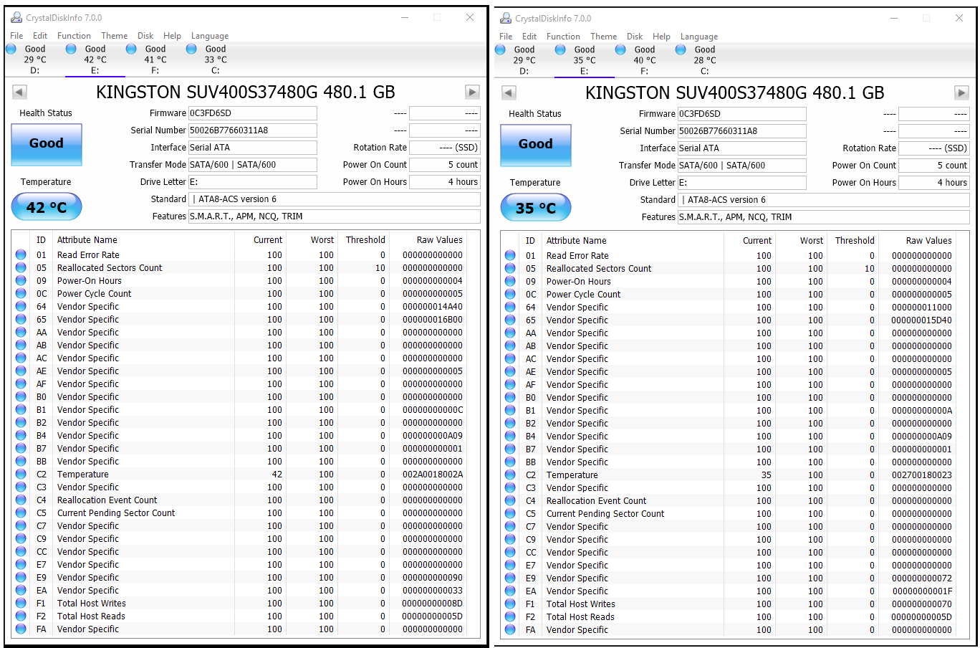Open the Disk menu in right window
The image size is (980, 648).
point(635,37)
